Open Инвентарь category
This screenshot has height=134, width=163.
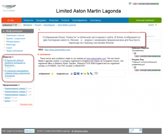pyautogui.click(x=11, y=45)
